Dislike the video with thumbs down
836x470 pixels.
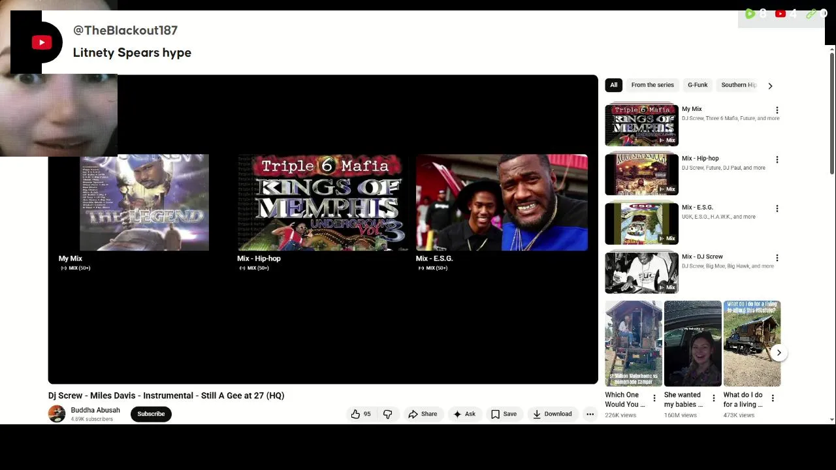point(387,414)
